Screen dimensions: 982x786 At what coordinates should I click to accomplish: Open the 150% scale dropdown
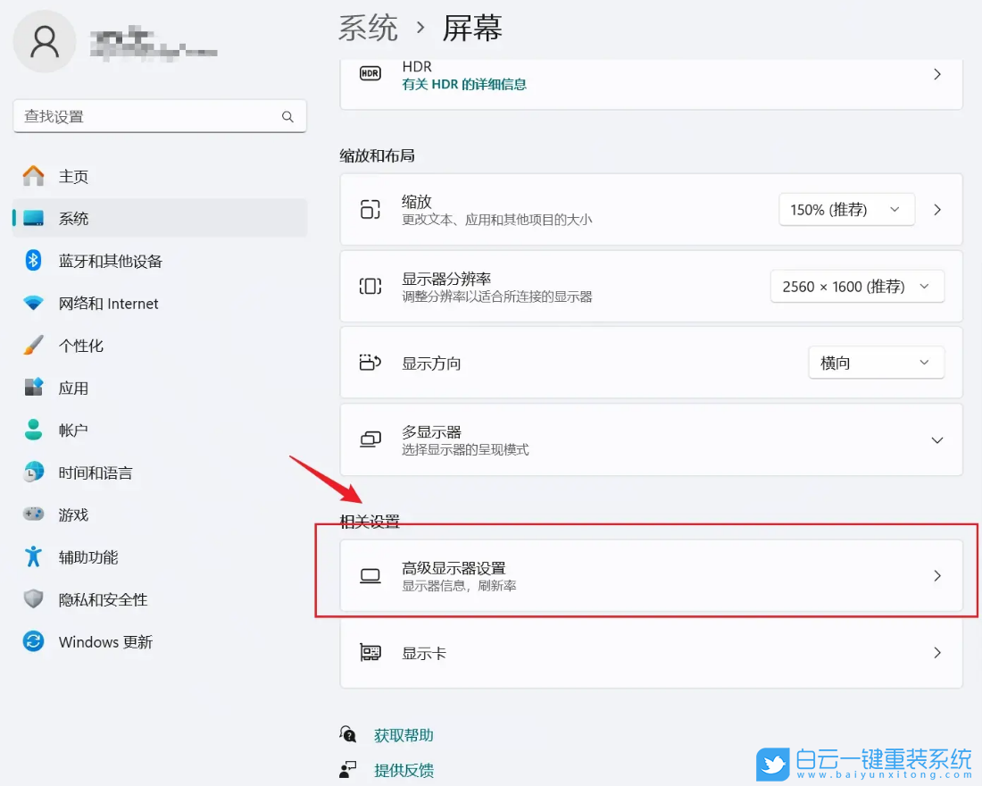point(845,209)
